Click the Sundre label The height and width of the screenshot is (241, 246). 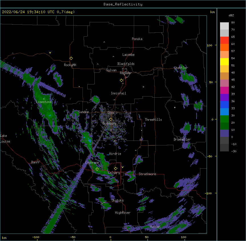83,112
